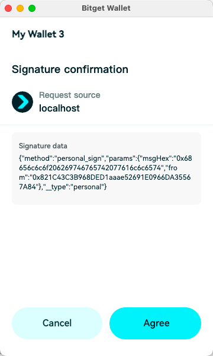Click the Bitget arrow logo icon
Screen dimensions: 213x356
click(x=22, y=102)
